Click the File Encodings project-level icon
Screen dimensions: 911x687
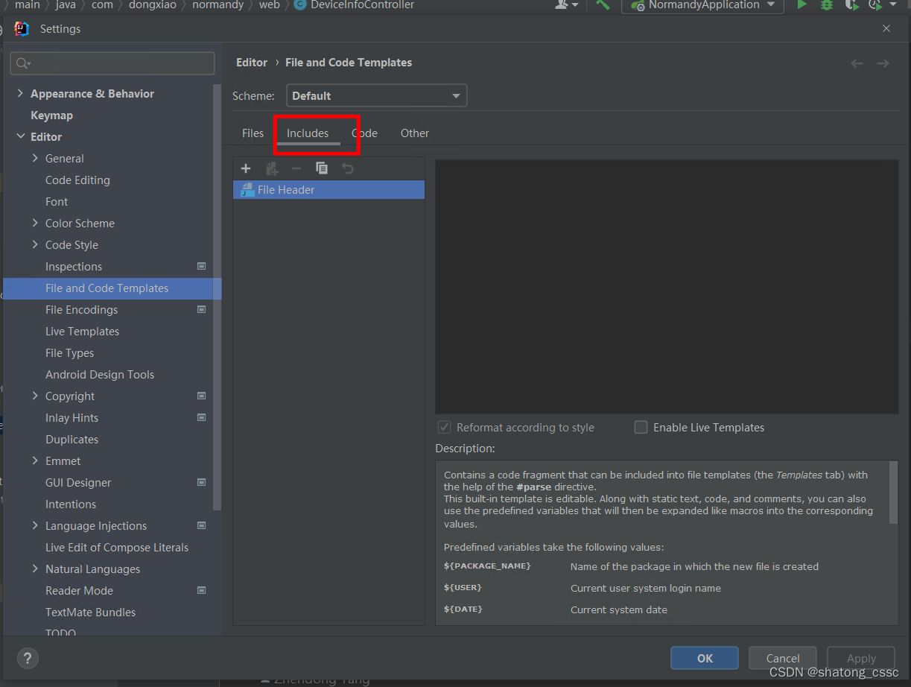[x=201, y=309]
